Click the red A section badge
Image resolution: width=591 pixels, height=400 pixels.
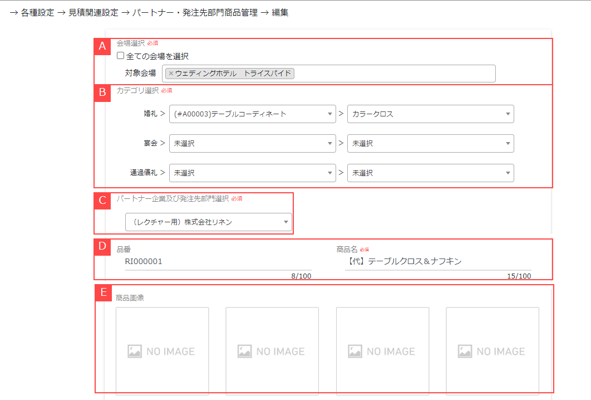click(102, 46)
